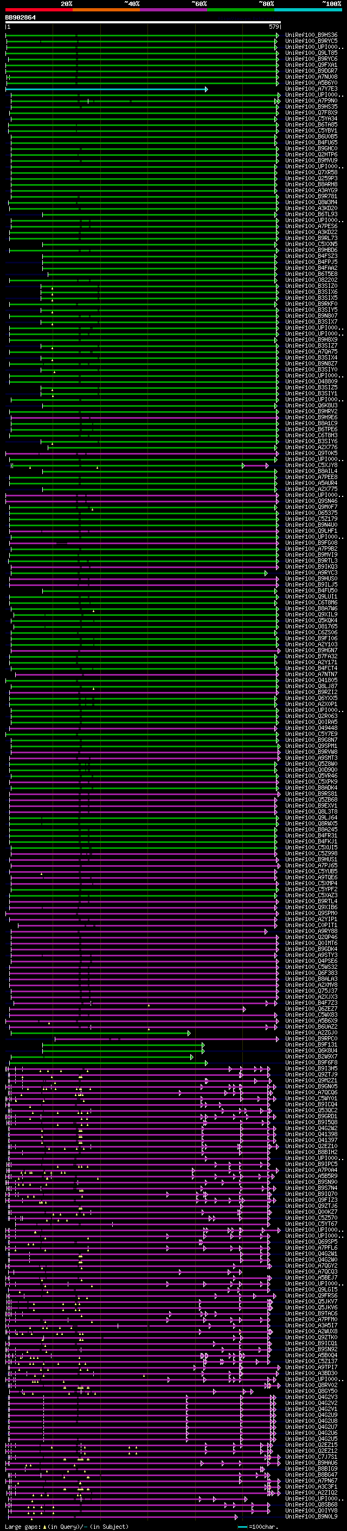This screenshot has width=347, height=1531.
Task: Click hit label UniRef100_Q5KQK4
Action: [311, 620]
